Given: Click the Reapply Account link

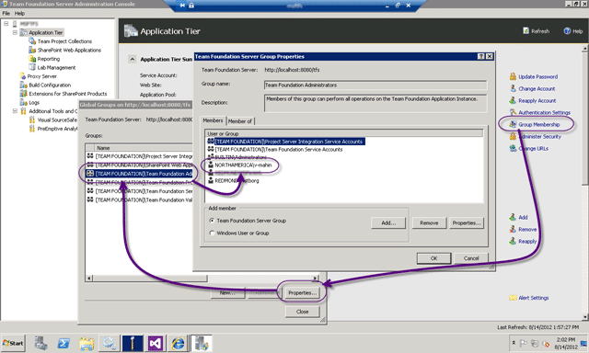Looking at the screenshot, I should tap(537, 100).
